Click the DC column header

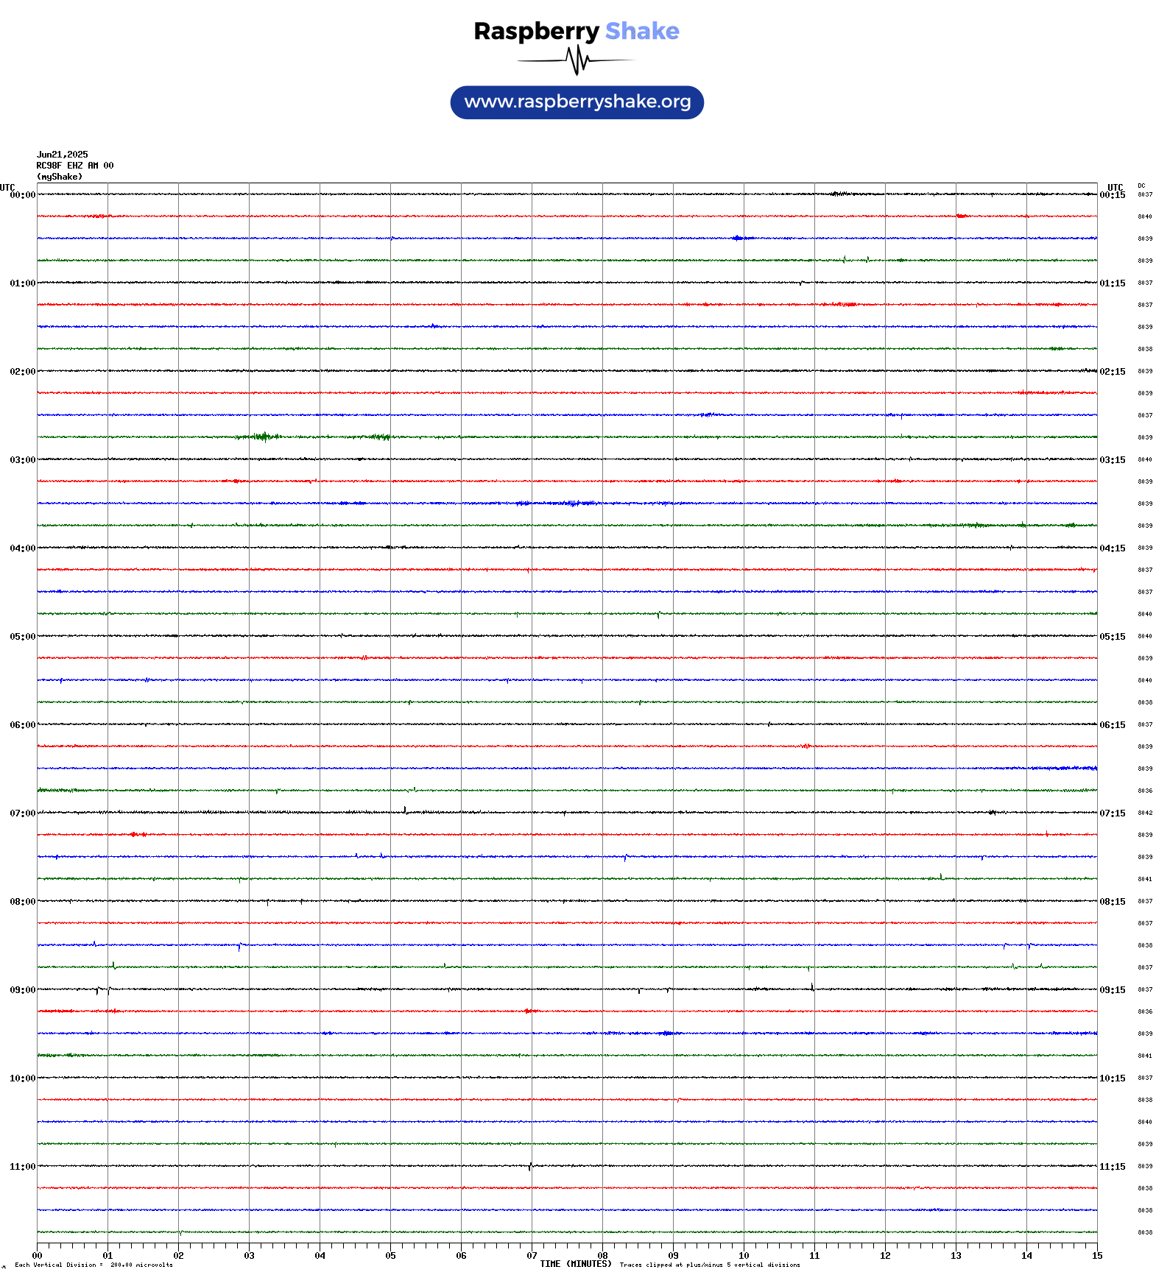[x=1141, y=186]
